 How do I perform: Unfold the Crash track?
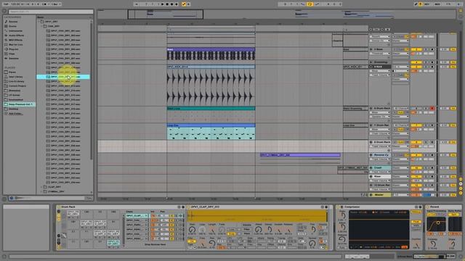coord(371,167)
